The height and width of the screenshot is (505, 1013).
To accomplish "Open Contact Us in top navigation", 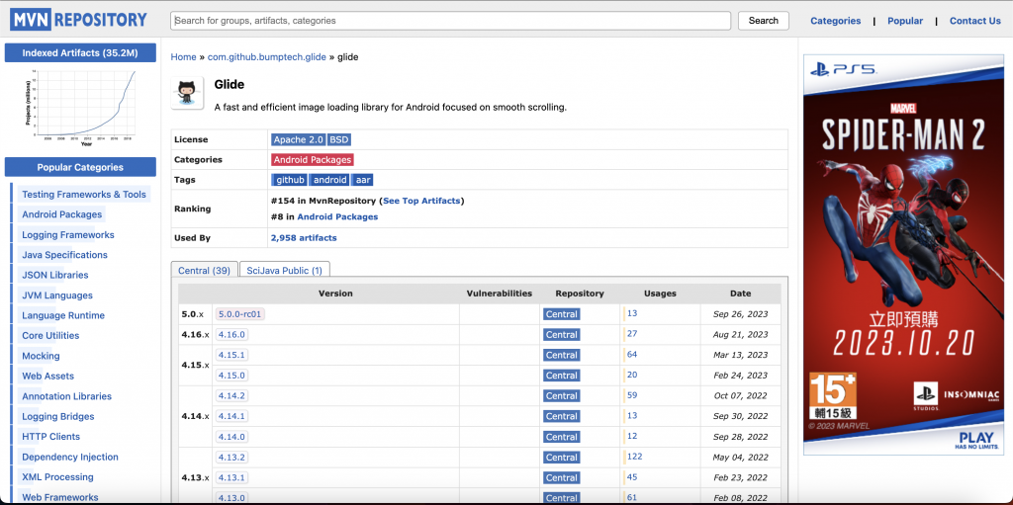I will pyautogui.click(x=974, y=21).
